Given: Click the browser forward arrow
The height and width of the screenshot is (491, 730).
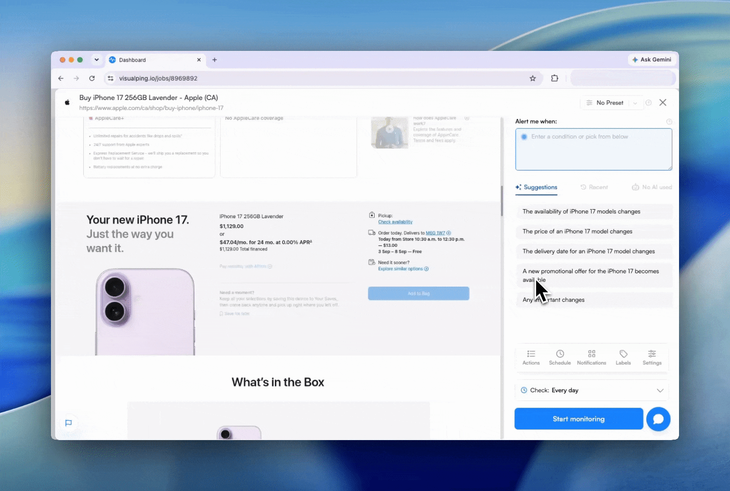Looking at the screenshot, I should tap(76, 78).
